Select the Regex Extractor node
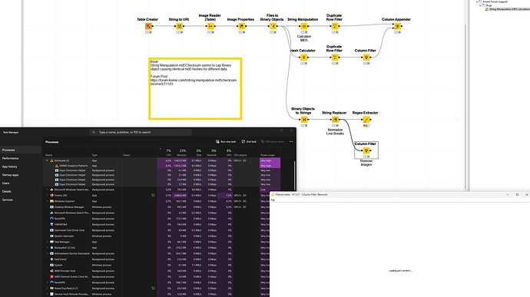The height and width of the screenshot is (297, 530). pos(366,119)
